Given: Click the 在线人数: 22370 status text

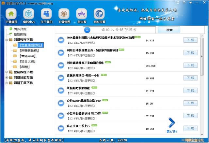Looking at the screenshot, I should (x=113, y=140).
